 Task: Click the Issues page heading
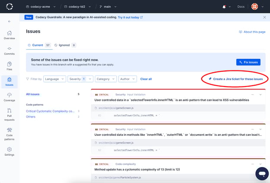pyautogui.click(x=33, y=31)
